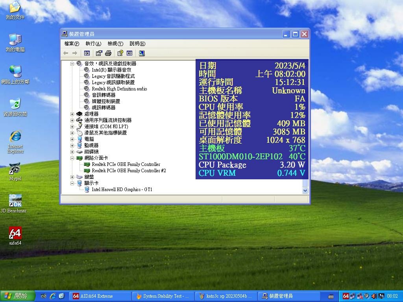
Task: Expand the 磁碟機 node
Action: click(72, 152)
